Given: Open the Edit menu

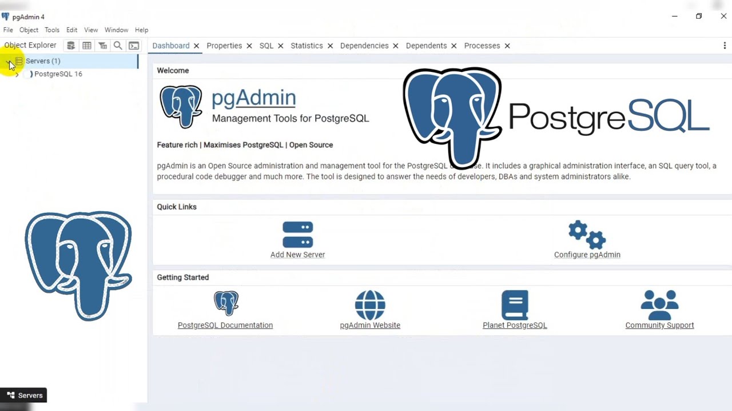Looking at the screenshot, I should (71, 30).
